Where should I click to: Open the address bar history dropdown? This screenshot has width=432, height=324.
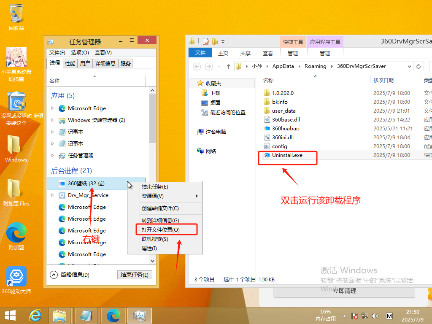tap(409, 66)
